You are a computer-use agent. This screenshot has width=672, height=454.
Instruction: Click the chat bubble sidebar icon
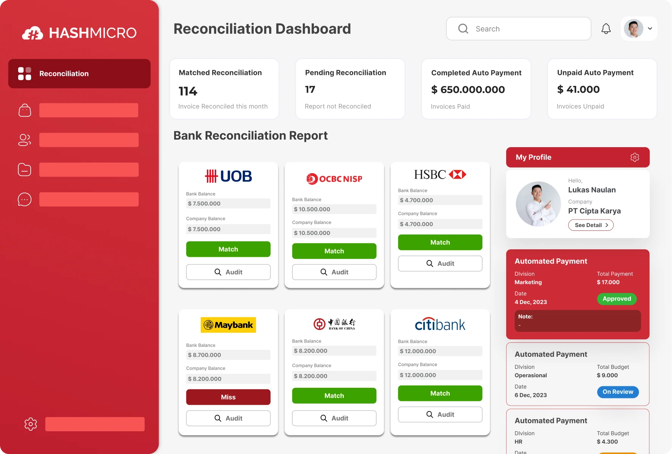pos(25,199)
